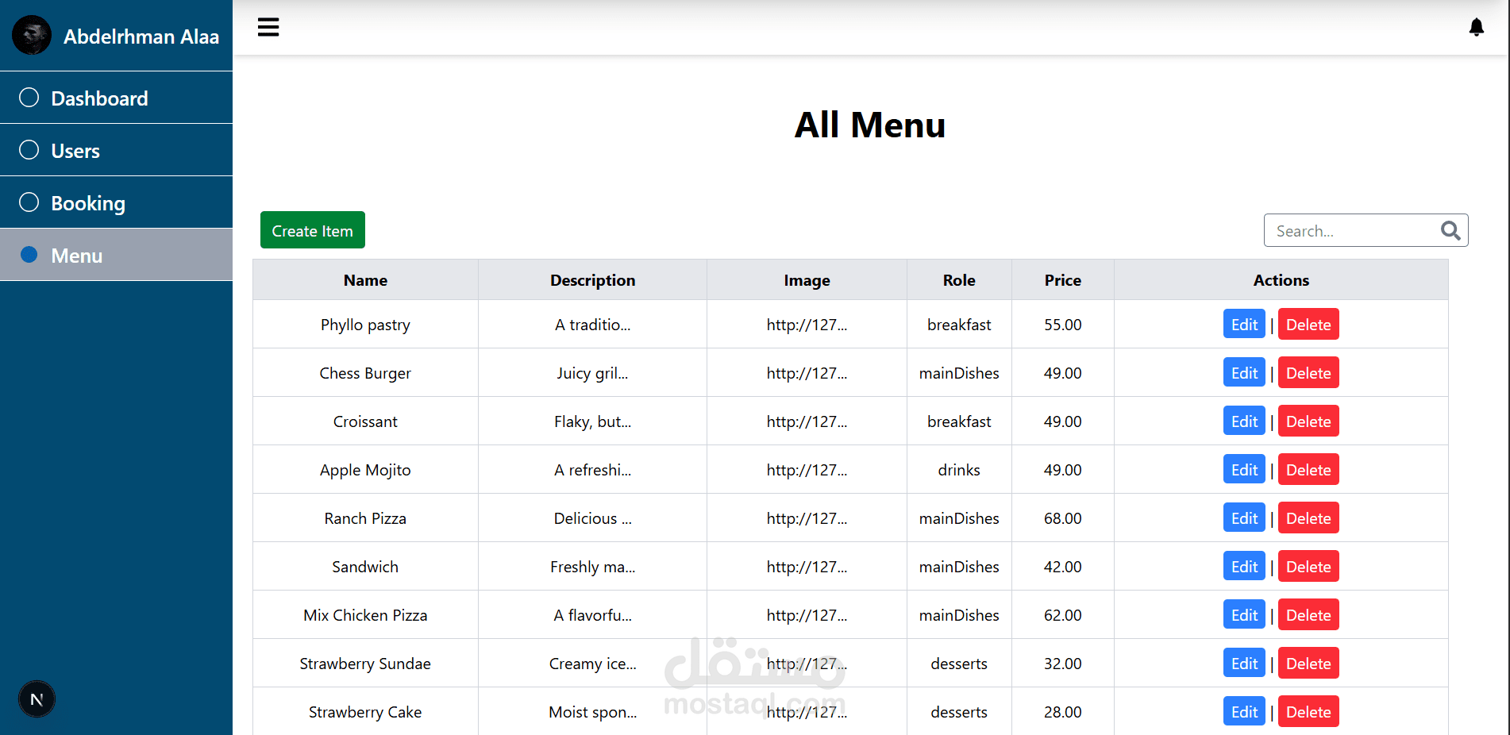
Task: Click the Description column header
Action: pyautogui.click(x=592, y=279)
